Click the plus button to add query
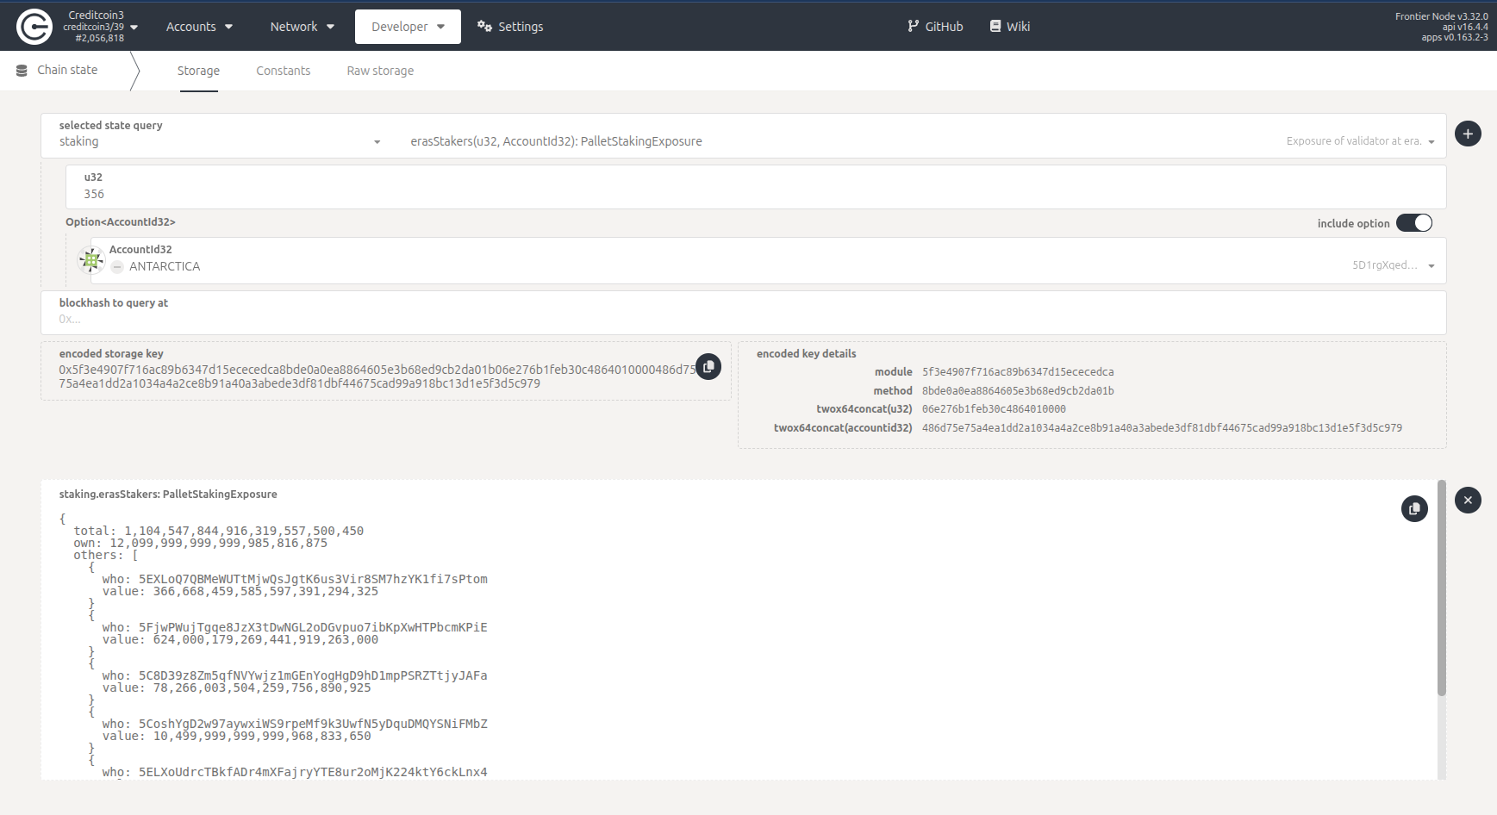Viewport: 1497px width, 815px height. pyautogui.click(x=1468, y=134)
